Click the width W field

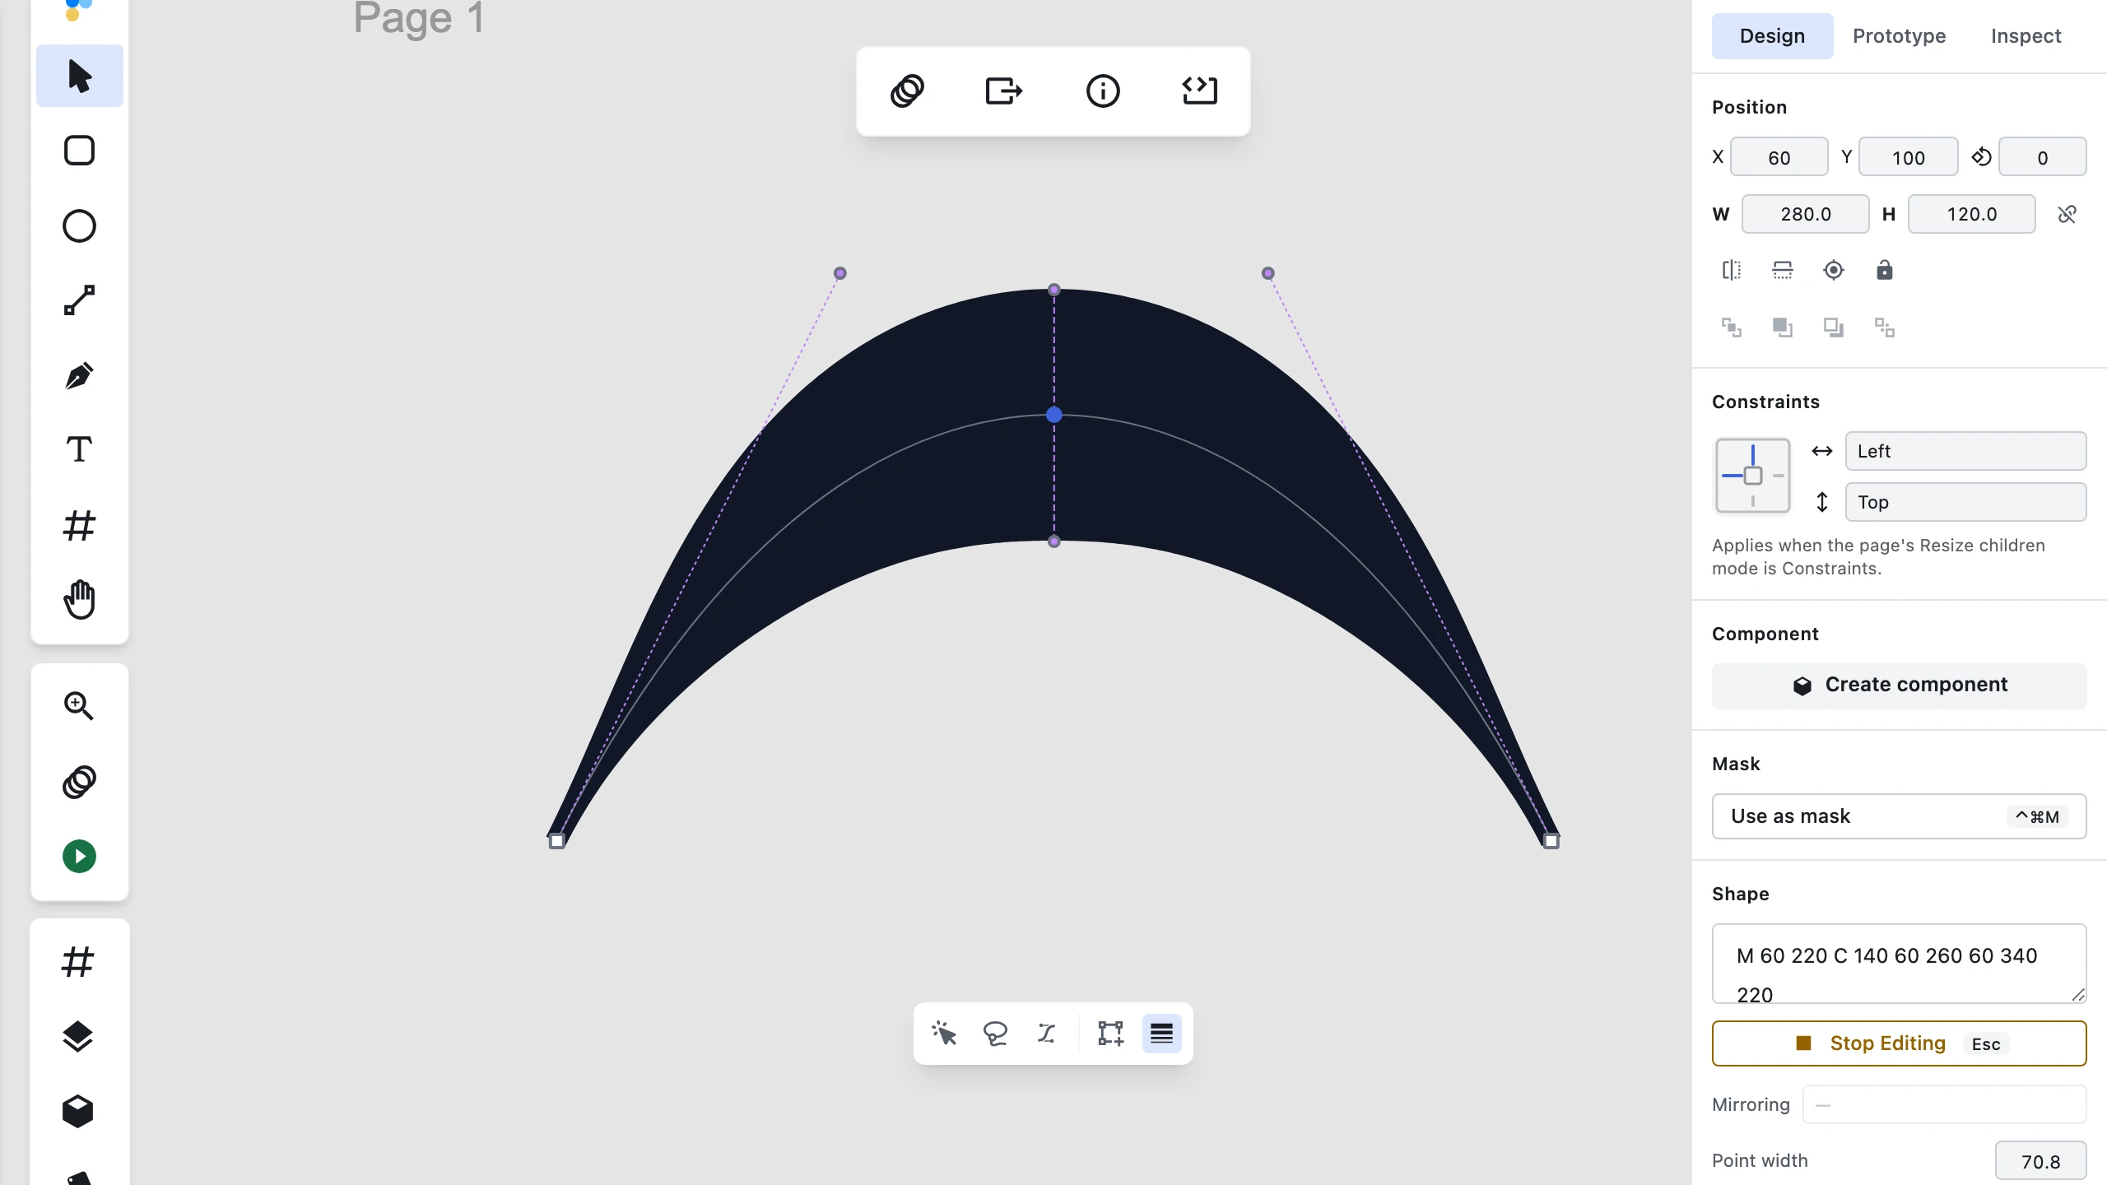[1805, 214]
